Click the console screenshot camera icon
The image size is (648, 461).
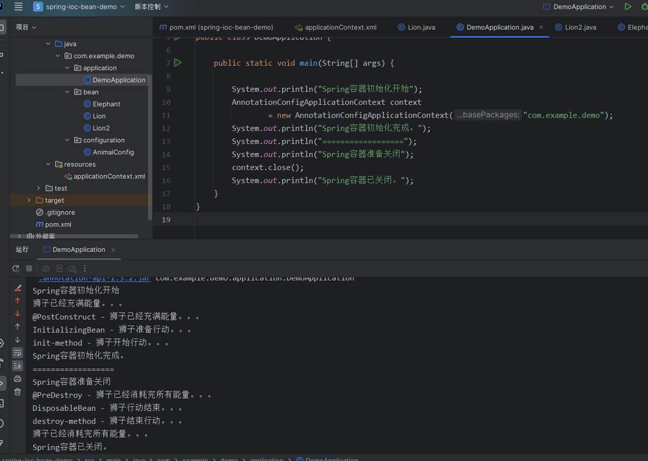click(x=45, y=268)
